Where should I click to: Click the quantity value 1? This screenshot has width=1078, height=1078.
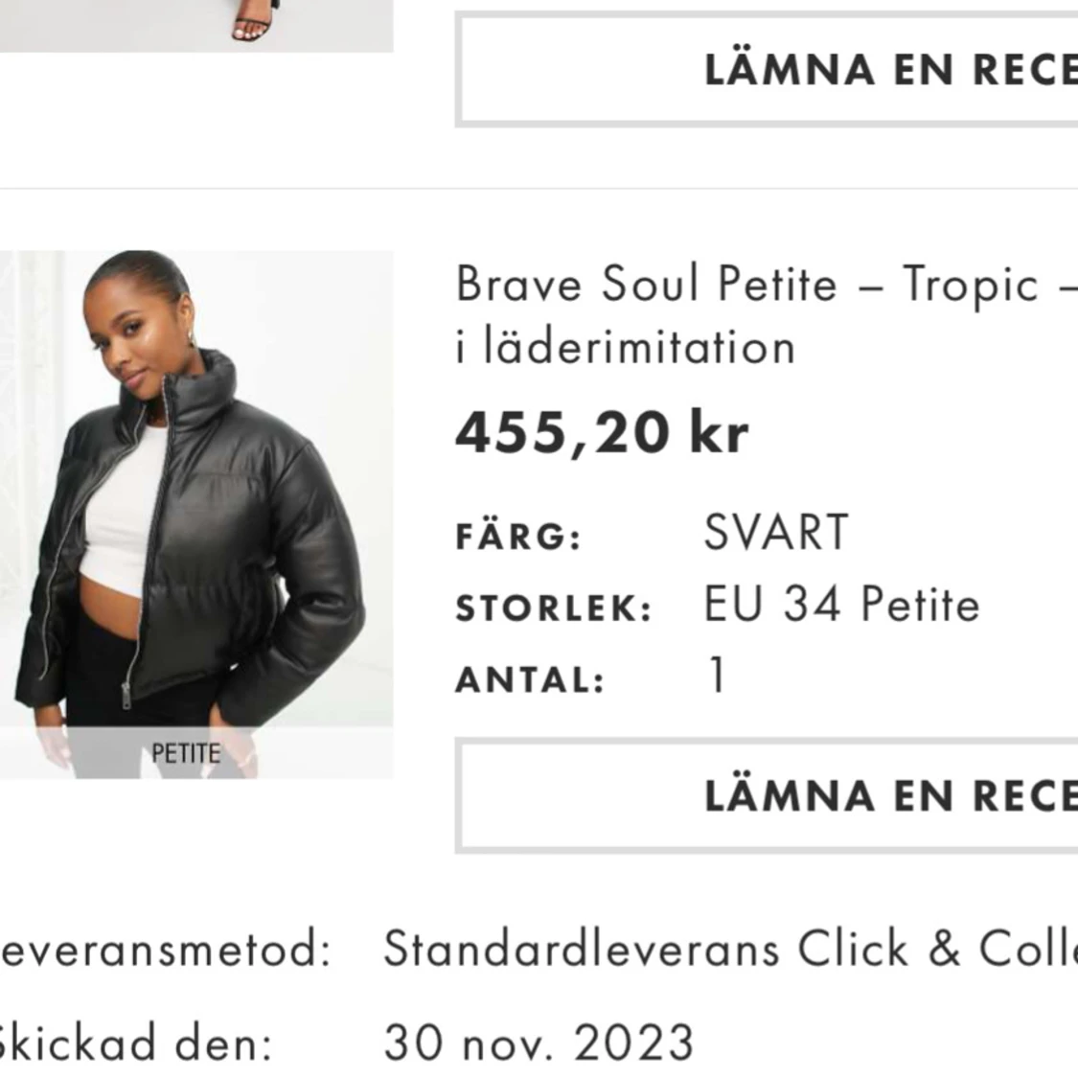tap(714, 677)
